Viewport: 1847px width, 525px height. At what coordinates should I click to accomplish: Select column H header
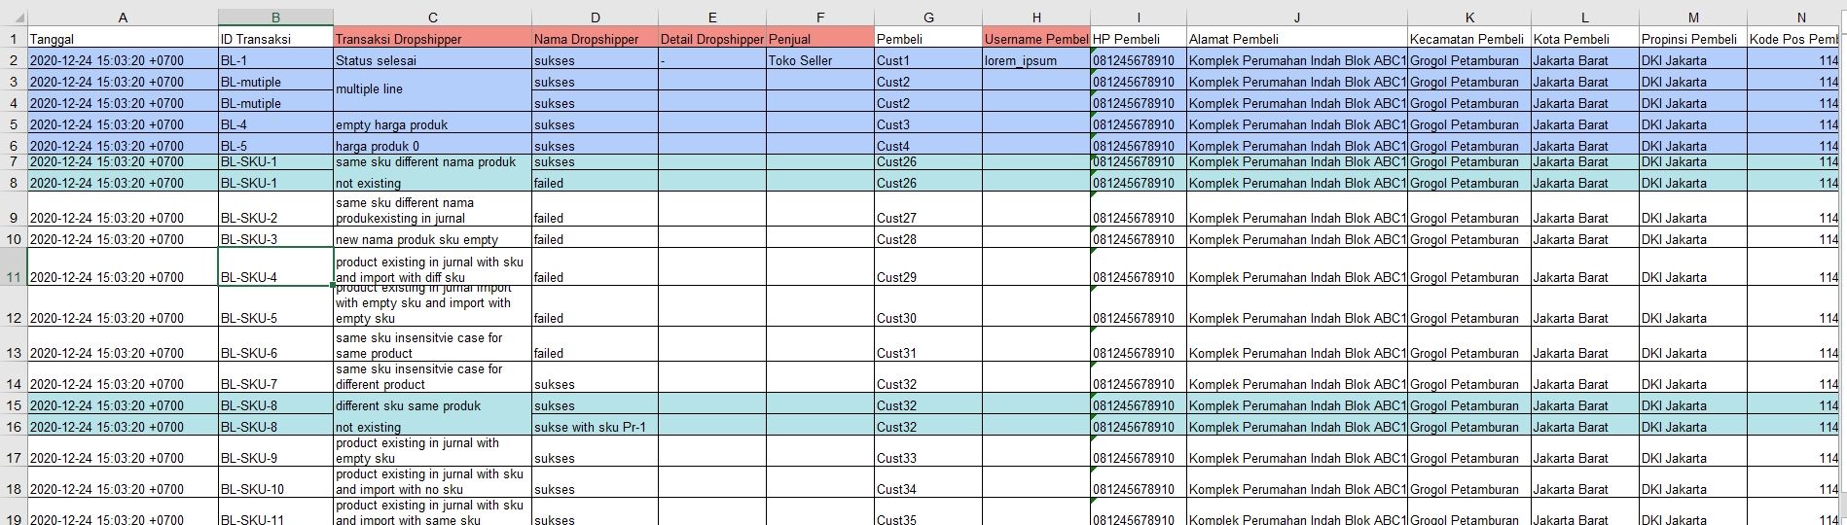coord(1035,17)
